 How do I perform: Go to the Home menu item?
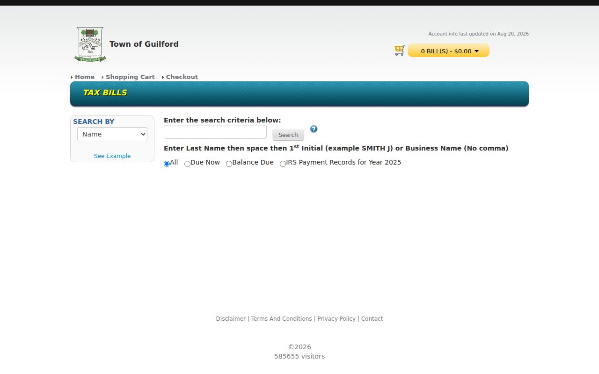(x=85, y=77)
